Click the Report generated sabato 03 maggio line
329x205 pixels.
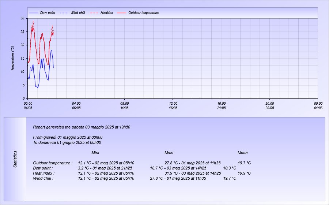tap(82, 127)
